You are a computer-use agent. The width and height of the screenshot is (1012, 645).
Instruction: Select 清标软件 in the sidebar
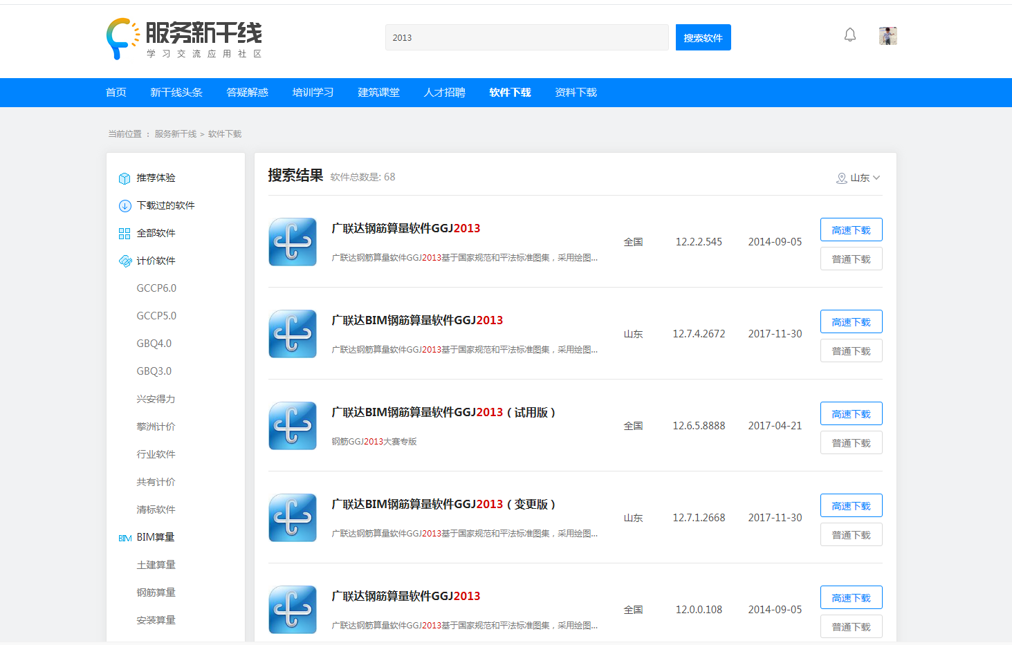click(156, 510)
